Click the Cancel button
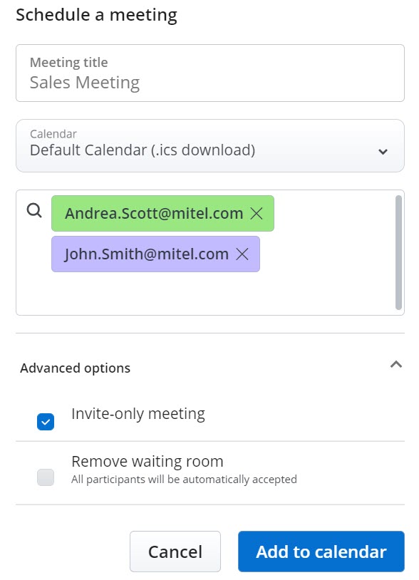This screenshot has width=419, height=580. point(175,551)
